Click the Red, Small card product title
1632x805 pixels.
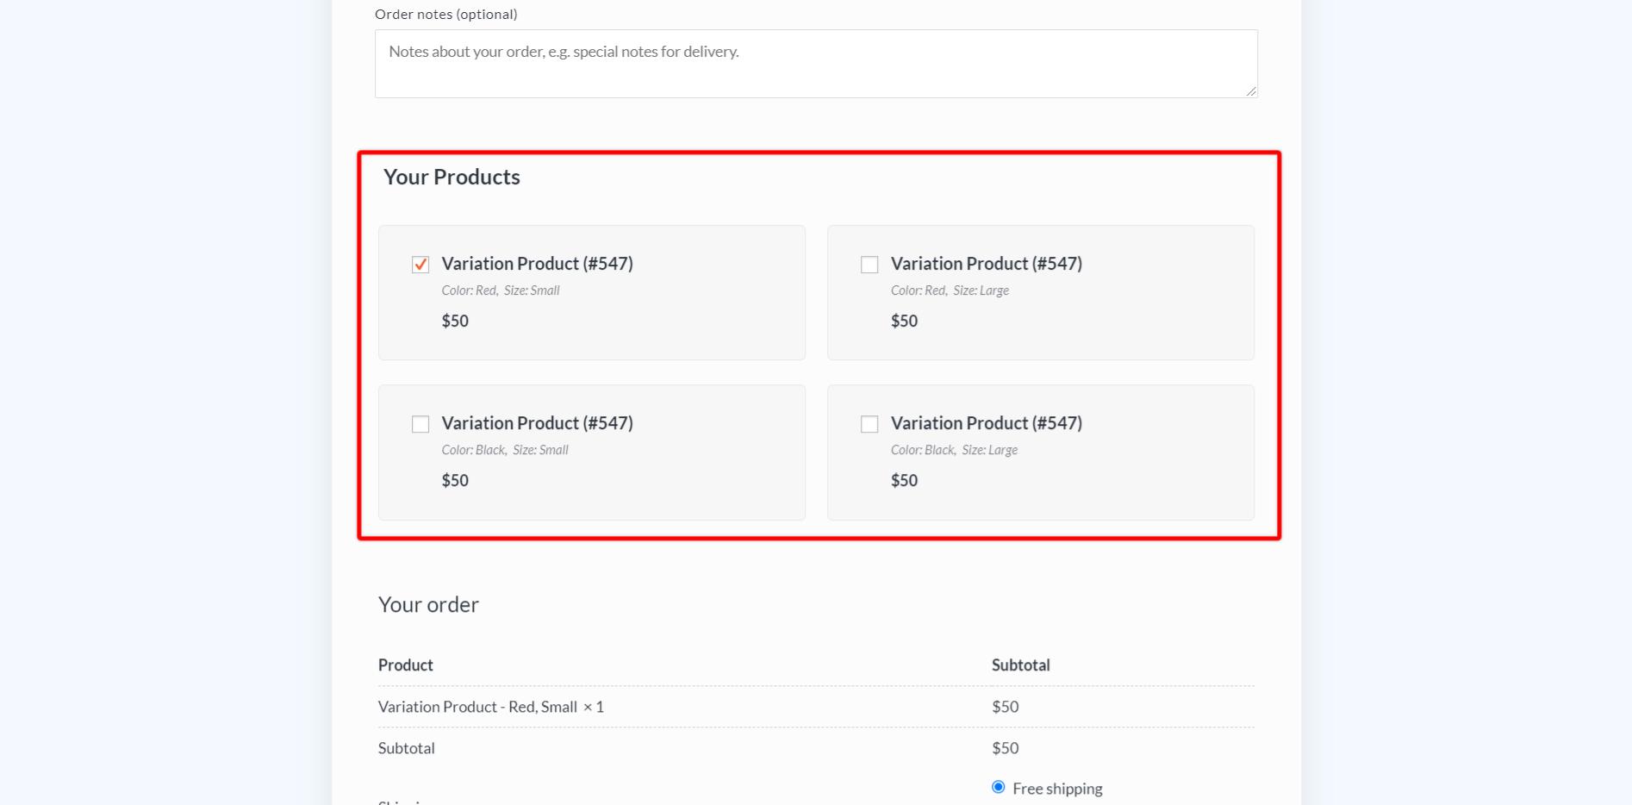(537, 264)
